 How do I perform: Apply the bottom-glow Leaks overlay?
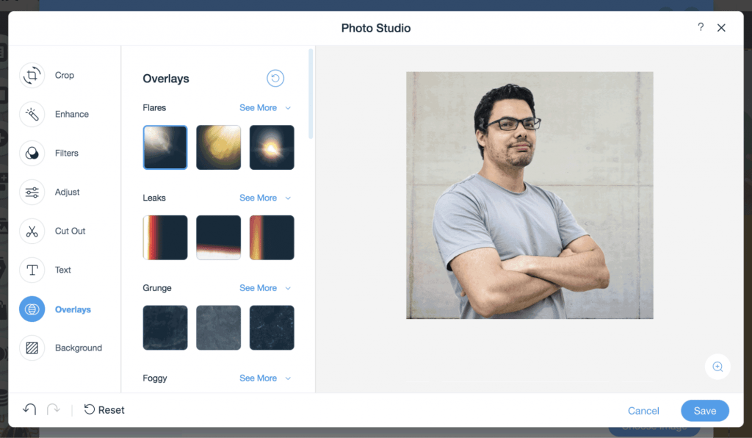(x=218, y=237)
